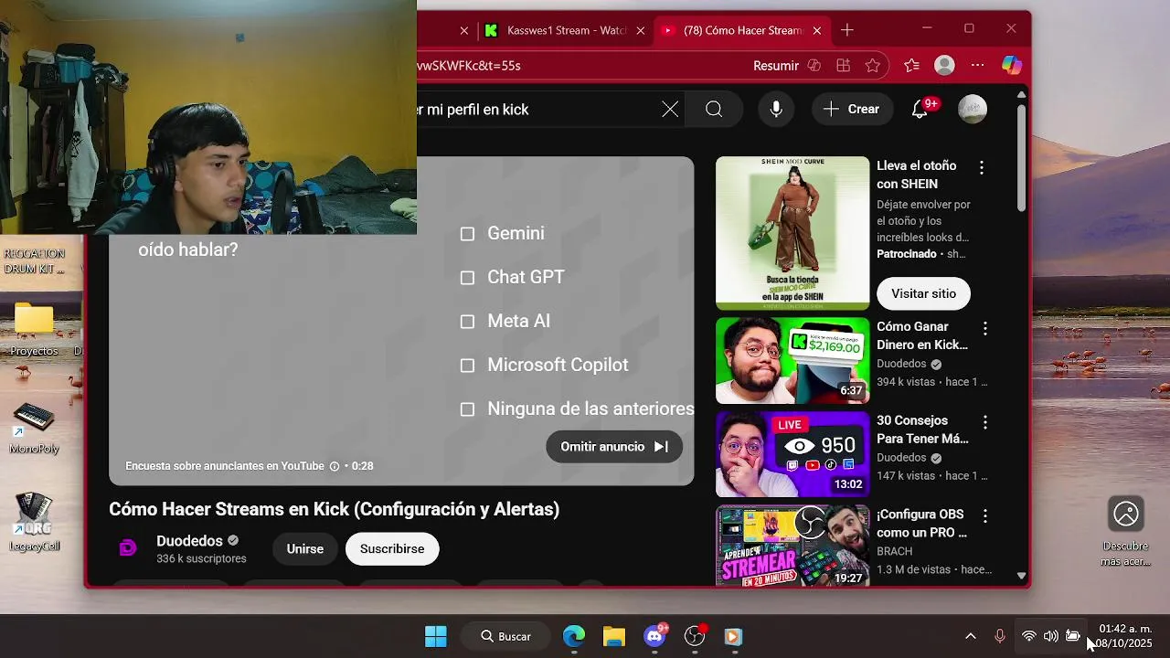Screen dimensions: 1170x658
Task: Open the Edge favorites list icon
Action: [911, 66]
